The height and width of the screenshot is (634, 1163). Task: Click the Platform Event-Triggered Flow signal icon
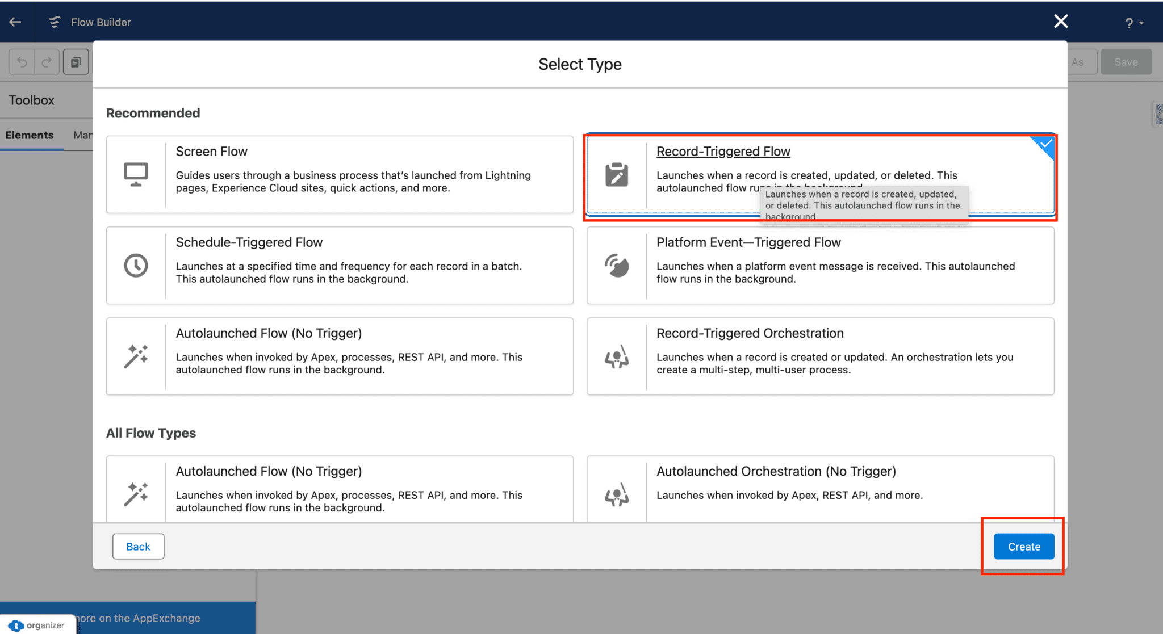[617, 265]
